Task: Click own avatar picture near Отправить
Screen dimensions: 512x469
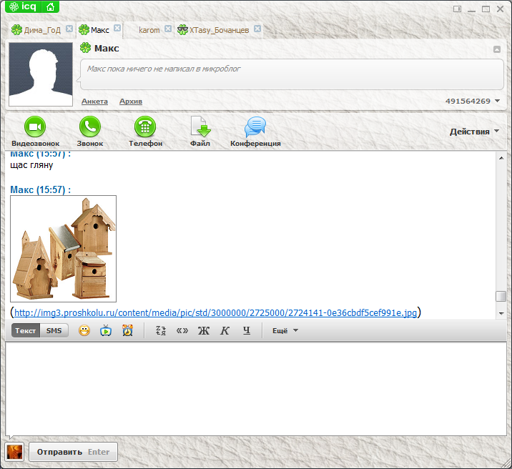Action: [x=15, y=452]
